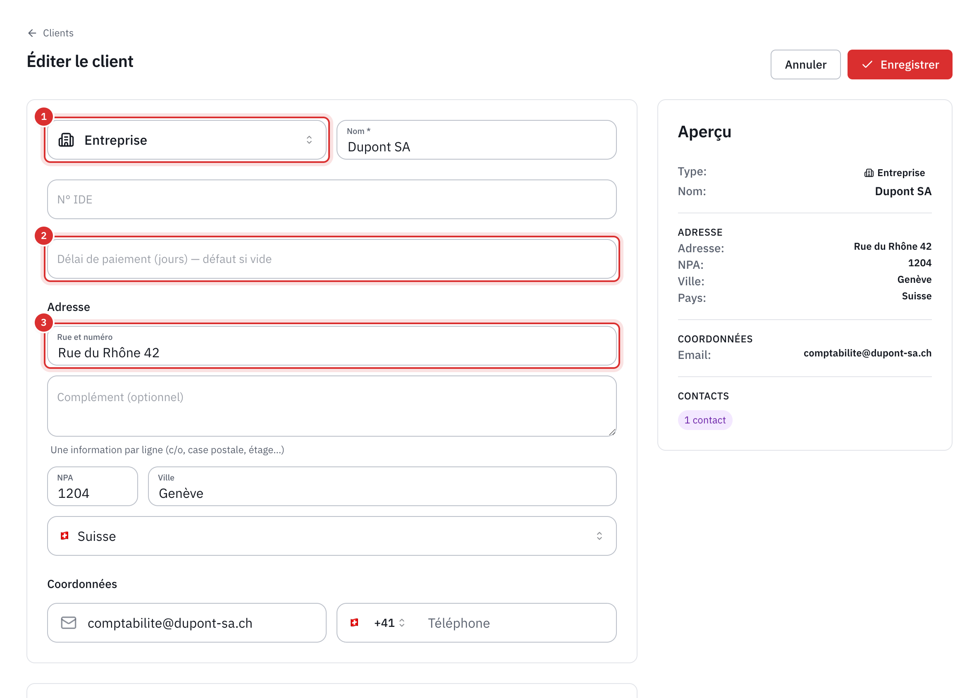Select 'Suisse' value in Aperçu Pays row

[916, 296]
